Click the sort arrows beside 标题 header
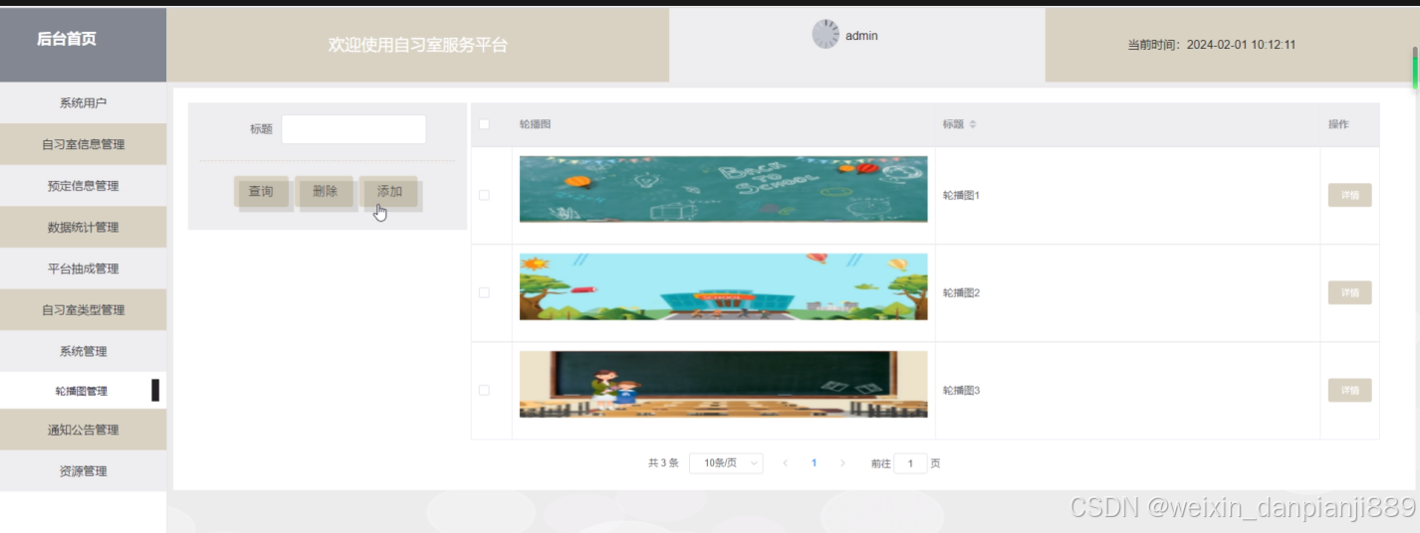The width and height of the screenshot is (1420, 533). click(973, 124)
